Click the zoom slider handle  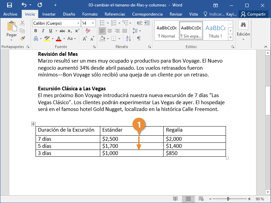point(228,199)
